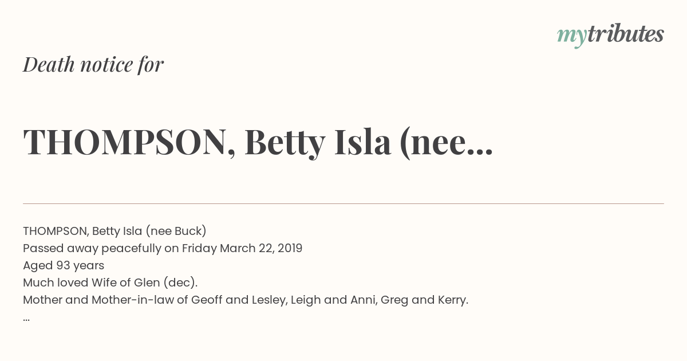Screen dimensions: 687x361
Task: Click the "THOMPSON, Betty Isla (nee Buck)" body line
Action: 114,231
